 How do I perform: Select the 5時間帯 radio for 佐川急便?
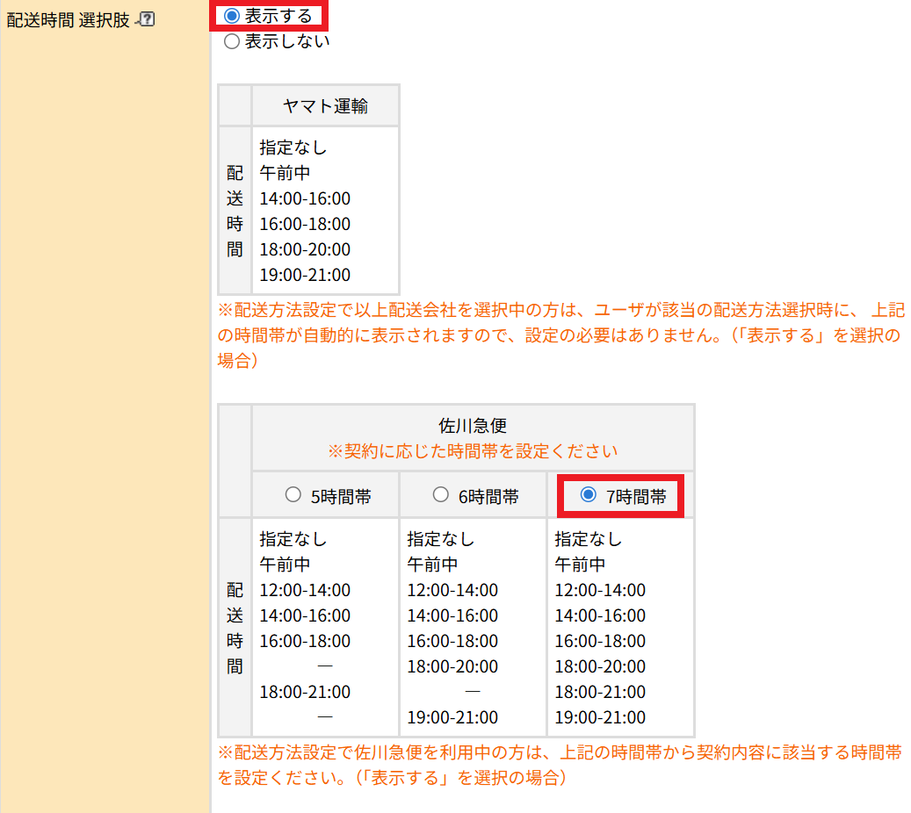point(293,495)
